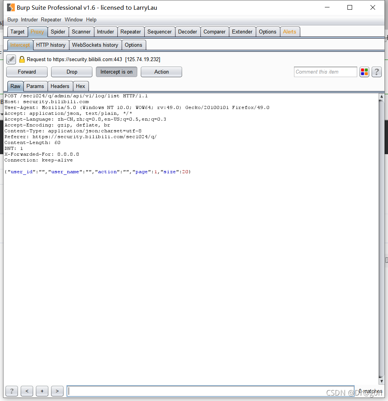Open the Action dropdown button
The image size is (388, 401).
click(x=161, y=72)
